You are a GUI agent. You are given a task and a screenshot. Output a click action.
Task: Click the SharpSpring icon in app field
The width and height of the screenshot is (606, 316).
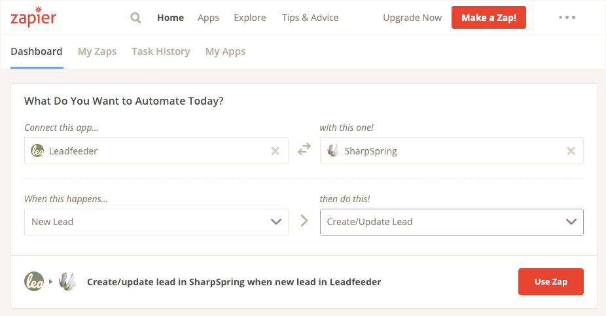click(x=332, y=150)
